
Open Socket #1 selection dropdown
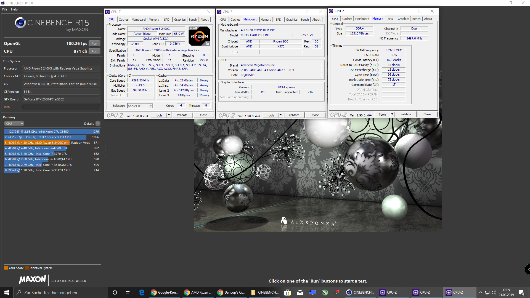click(140, 106)
